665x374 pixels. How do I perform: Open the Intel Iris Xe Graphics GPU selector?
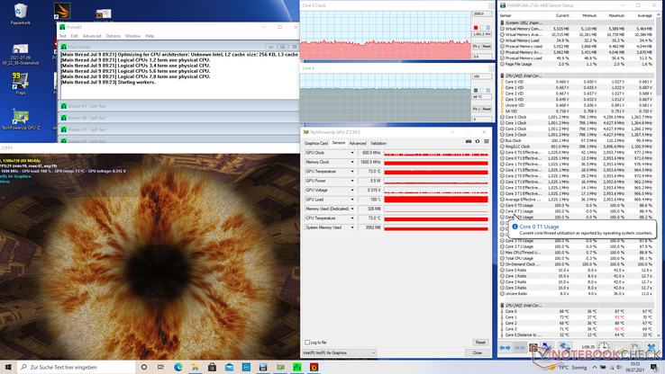339,352
